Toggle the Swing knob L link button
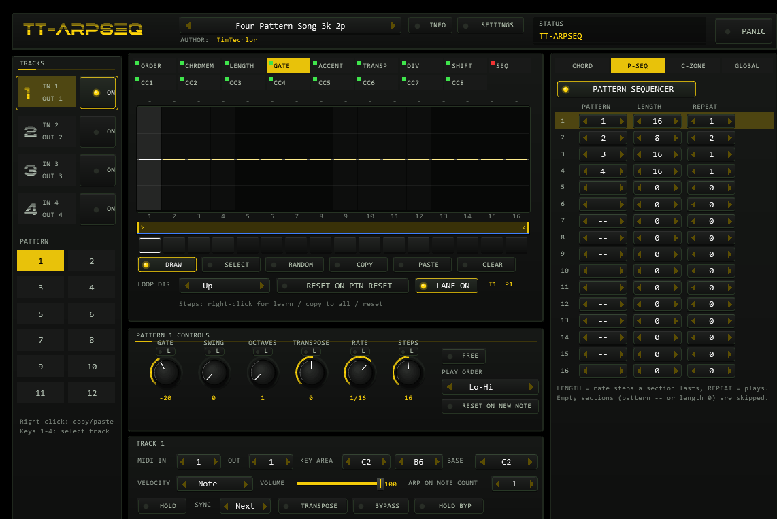The width and height of the screenshot is (777, 519). pyautogui.click(x=214, y=351)
